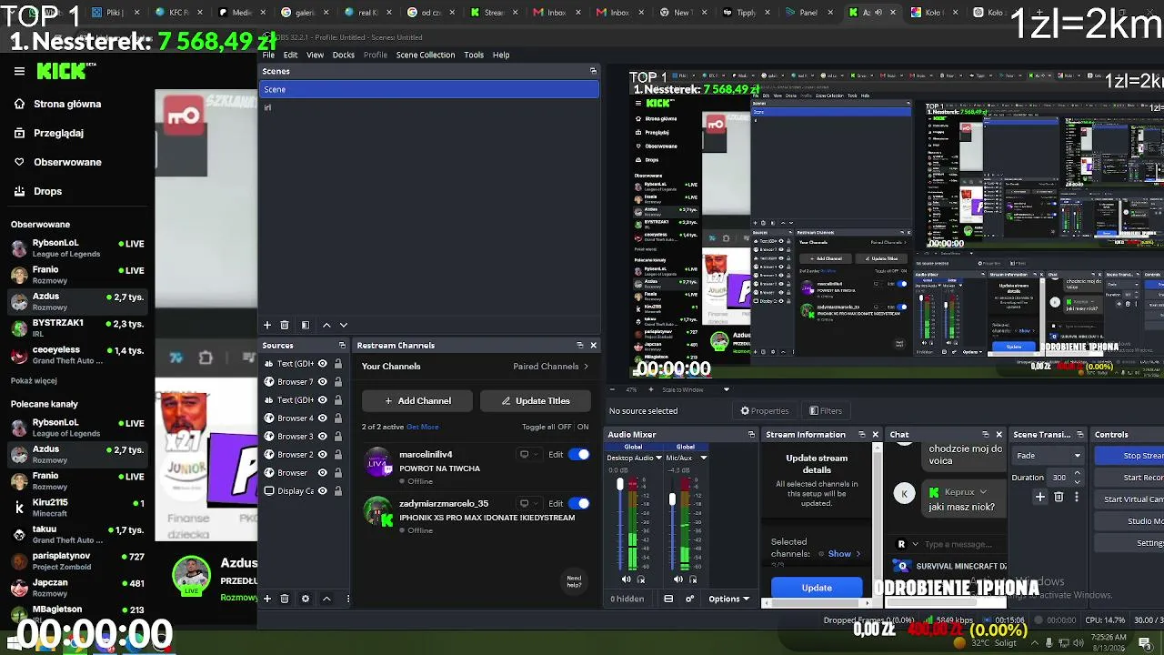Open the Tools menu in OBS
The height and width of the screenshot is (655, 1164).
pyautogui.click(x=474, y=55)
